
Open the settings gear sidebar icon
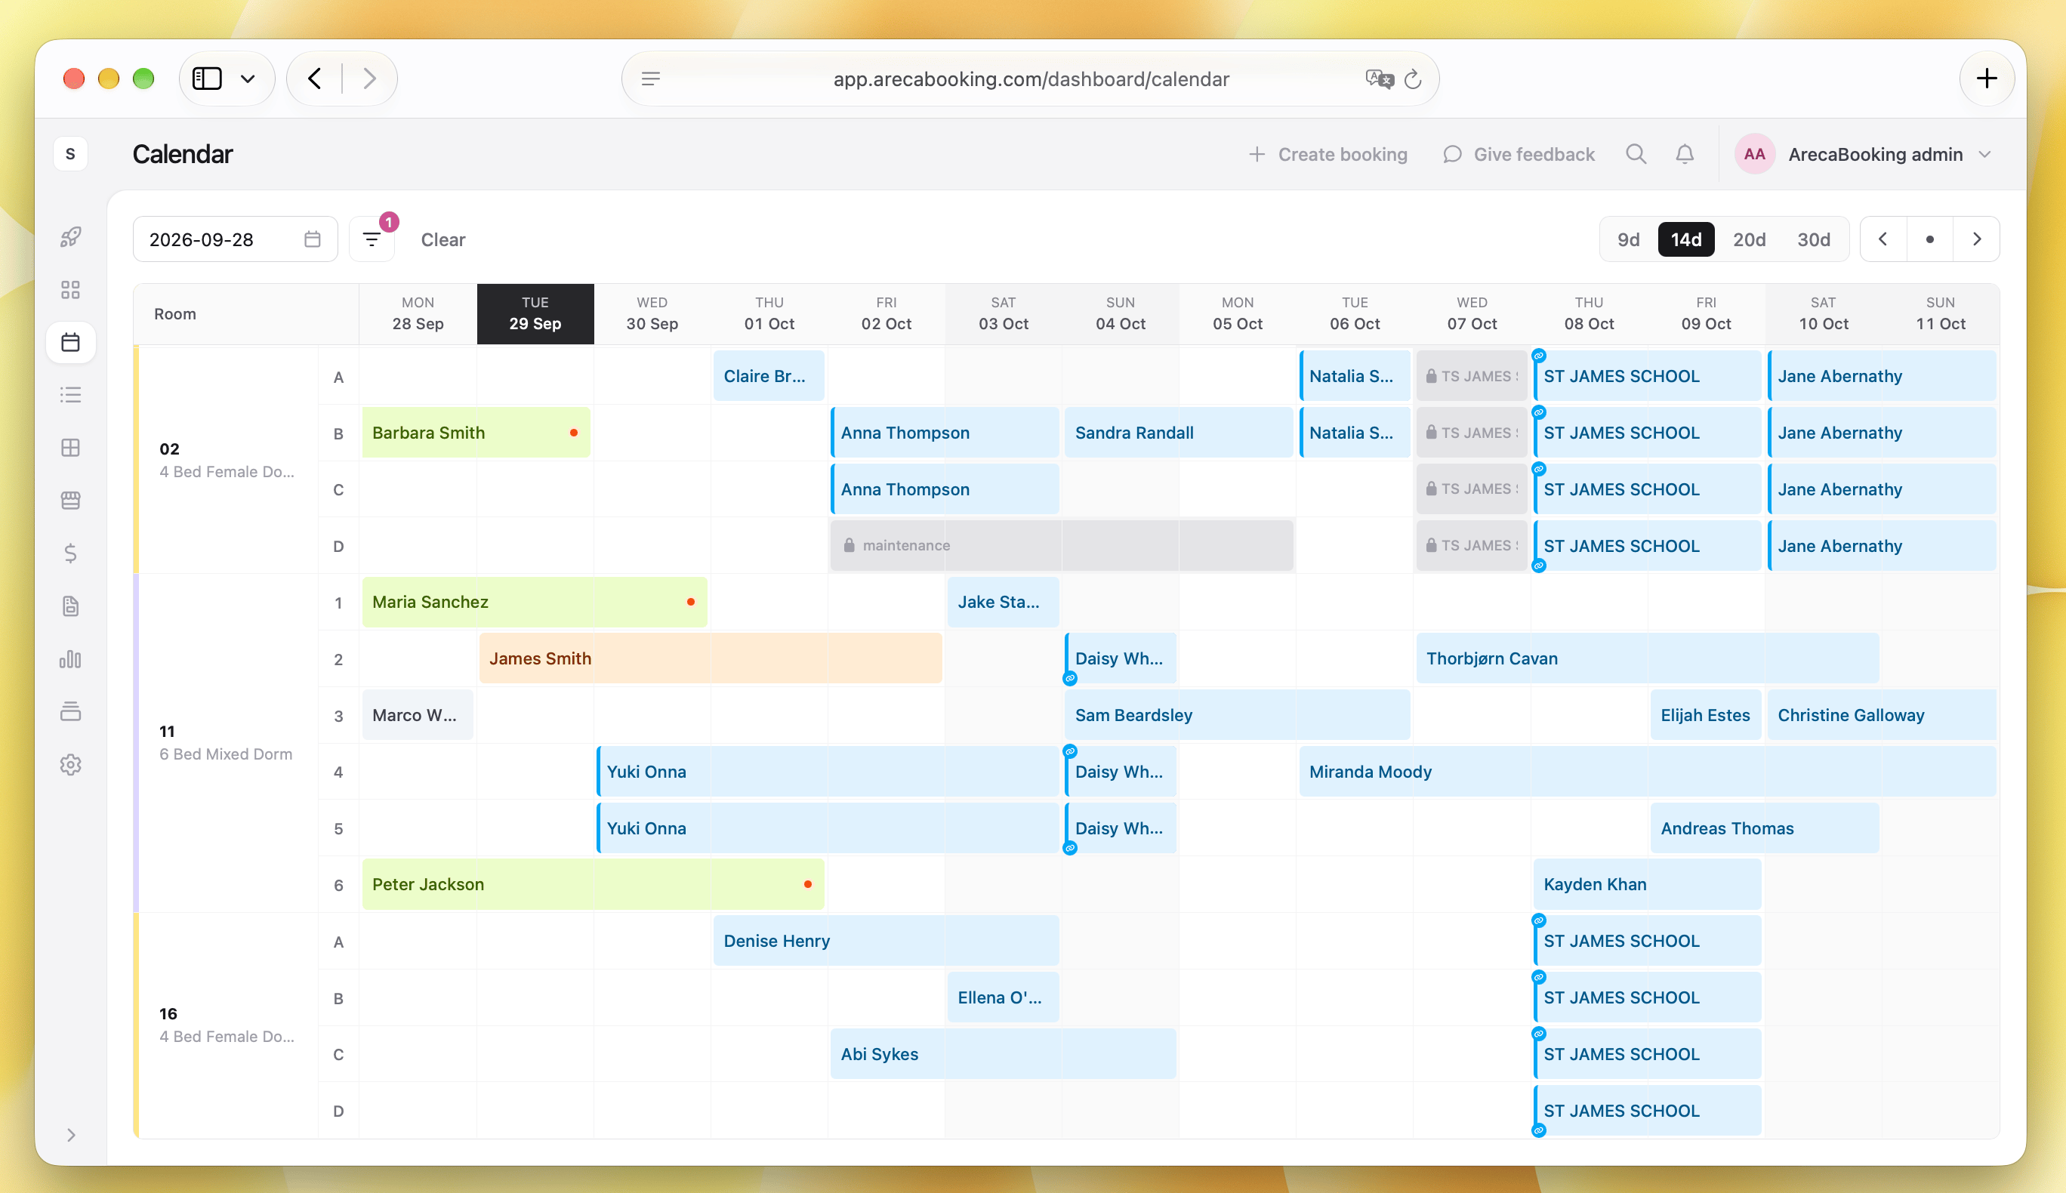[70, 764]
